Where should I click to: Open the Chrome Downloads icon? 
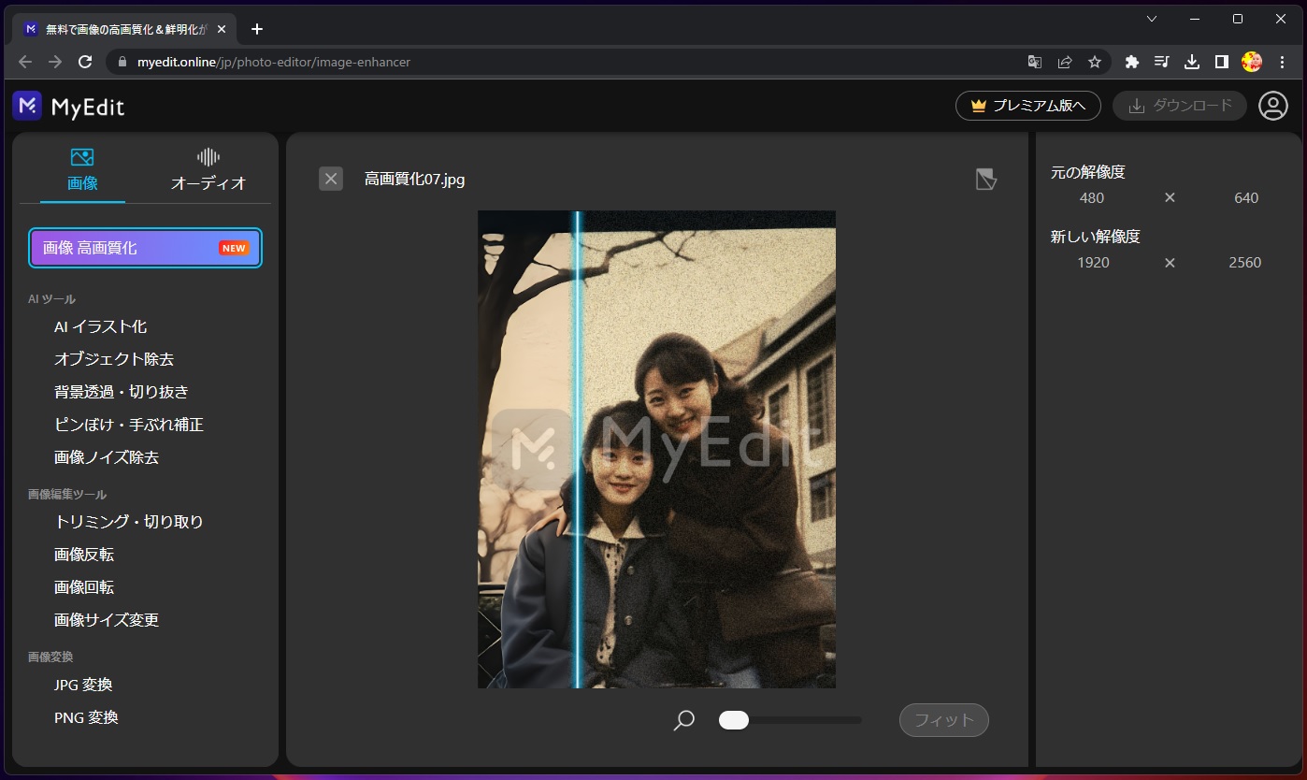pos(1191,62)
